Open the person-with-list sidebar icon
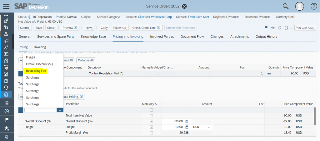 pos(6,48)
